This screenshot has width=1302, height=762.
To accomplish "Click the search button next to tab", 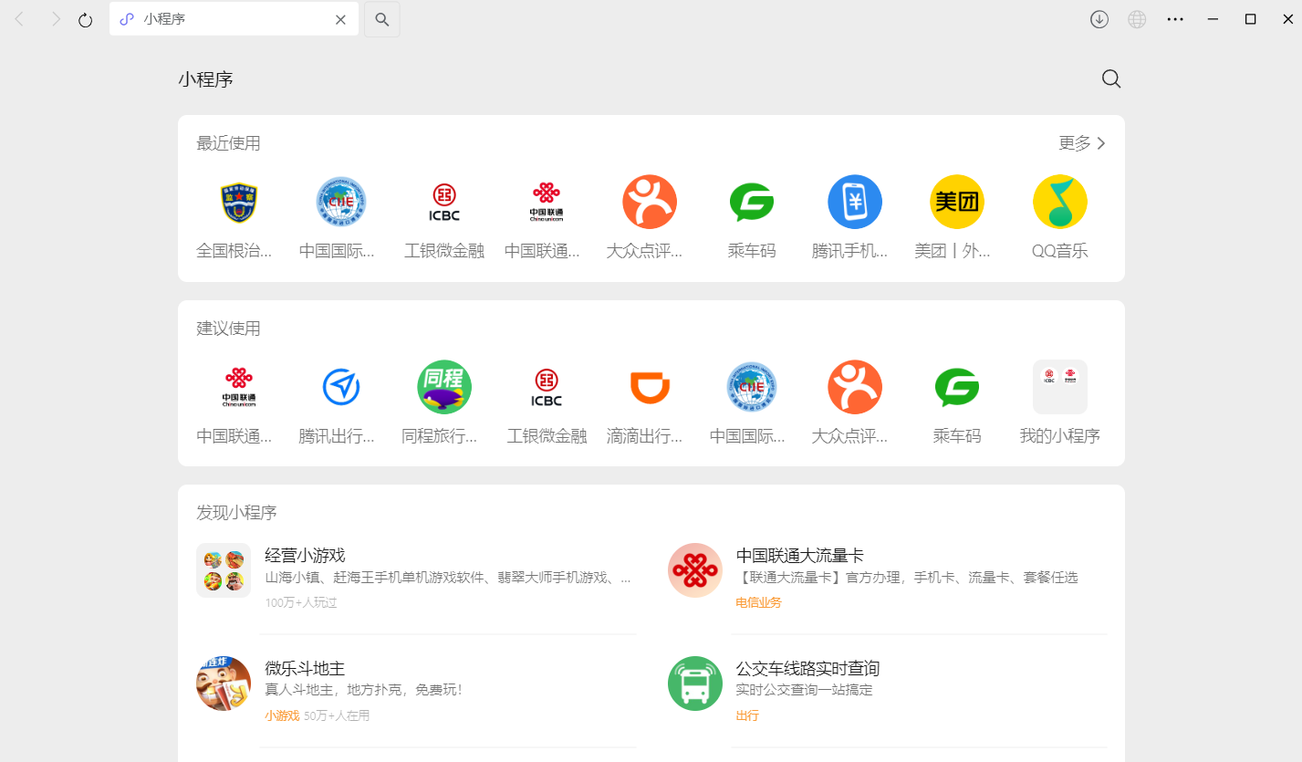I will click(x=382, y=19).
